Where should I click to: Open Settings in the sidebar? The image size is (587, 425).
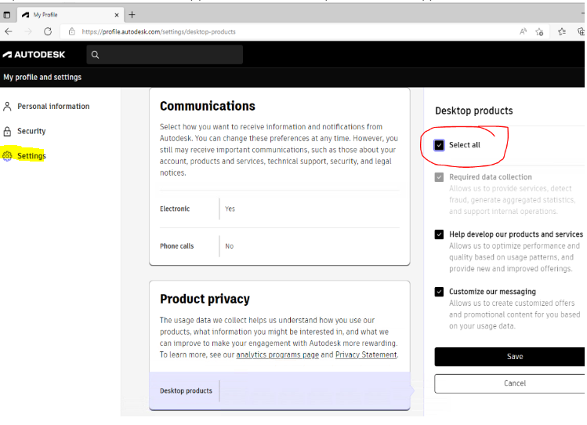[31, 156]
